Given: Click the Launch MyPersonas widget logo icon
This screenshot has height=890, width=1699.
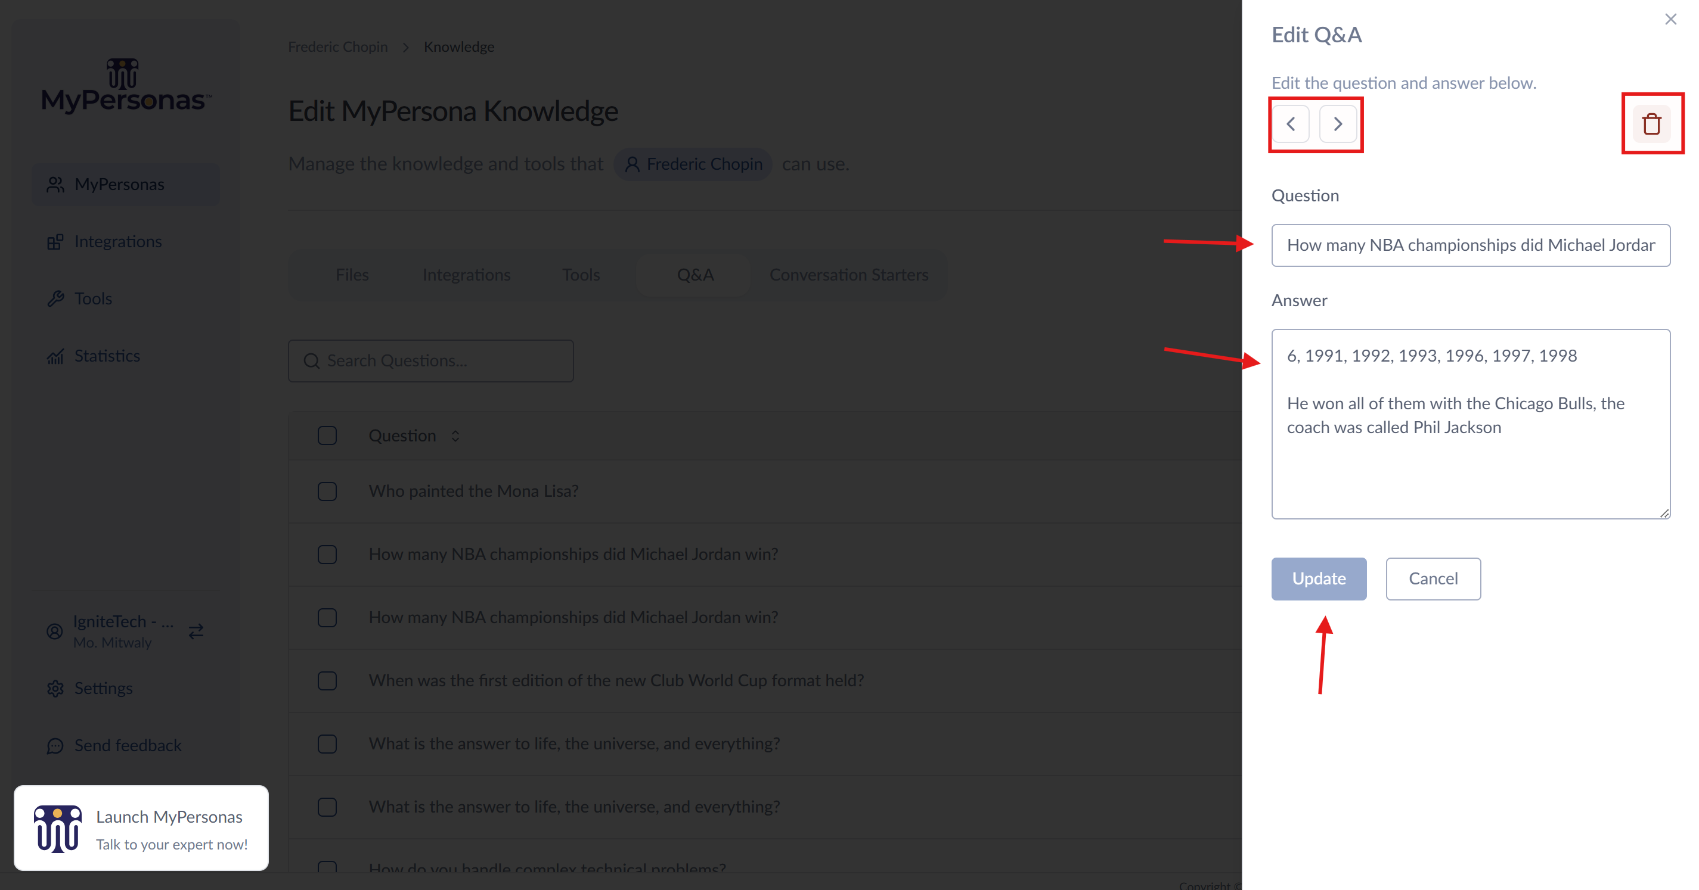Looking at the screenshot, I should (x=58, y=829).
